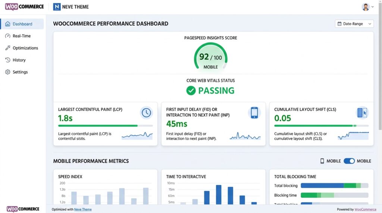This screenshot has height=213, width=382.
Task: Expand the user avatar account menu
Action: 366,7
